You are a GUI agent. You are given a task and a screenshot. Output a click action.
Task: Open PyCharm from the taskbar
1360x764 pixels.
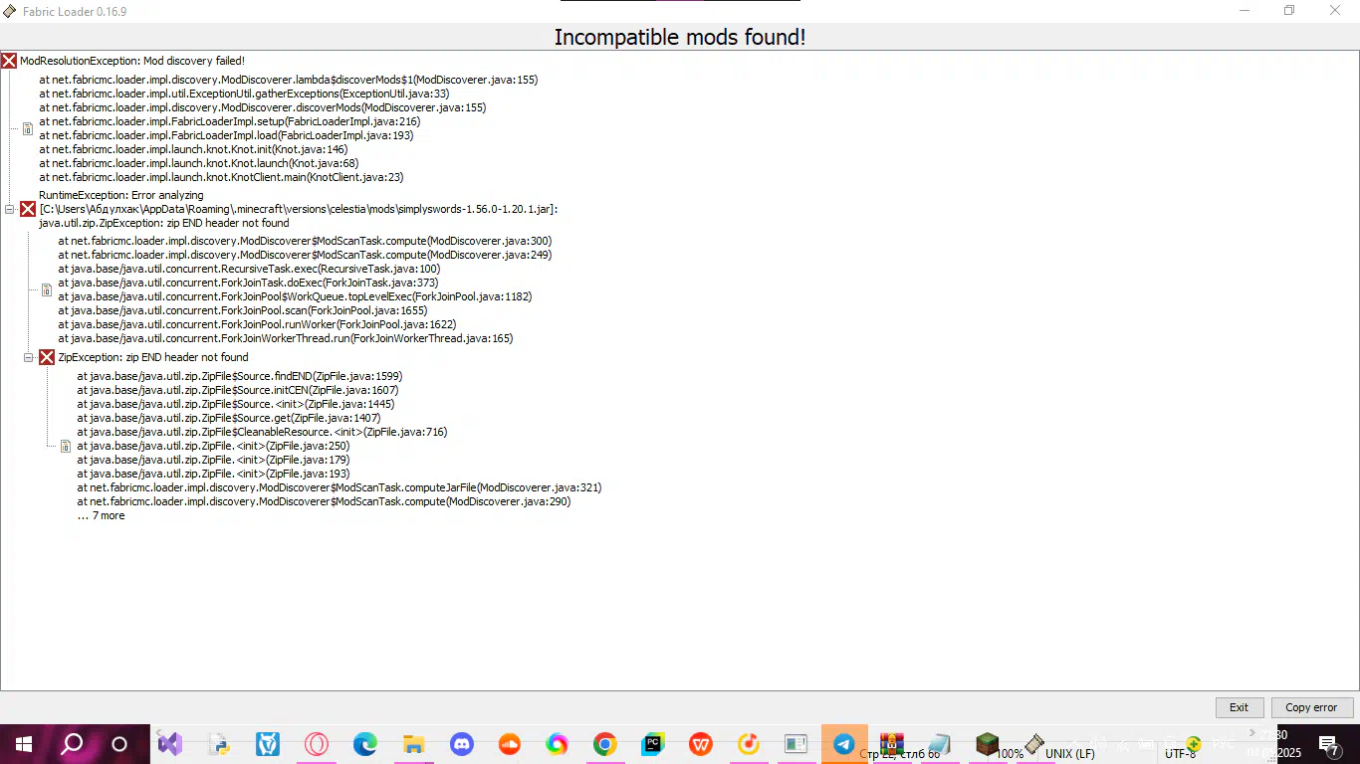click(x=653, y=744)
